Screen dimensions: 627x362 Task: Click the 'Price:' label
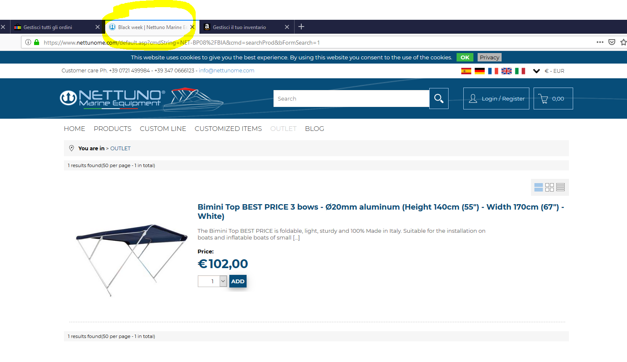tap(206, 252)
